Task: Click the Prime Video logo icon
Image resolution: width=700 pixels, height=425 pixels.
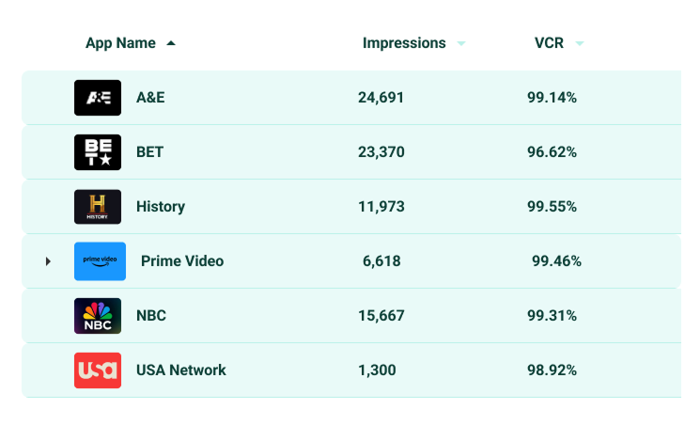Action: 100,261
